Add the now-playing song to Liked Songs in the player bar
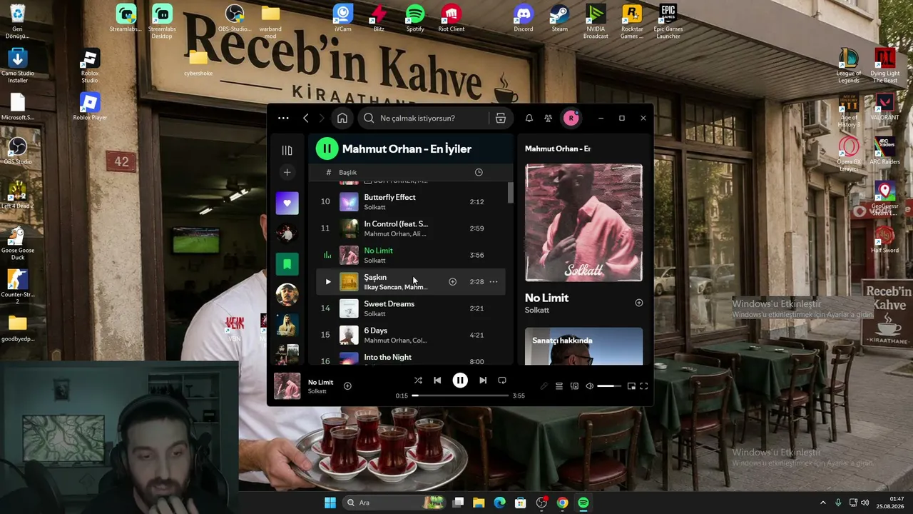 pos(347,386)
